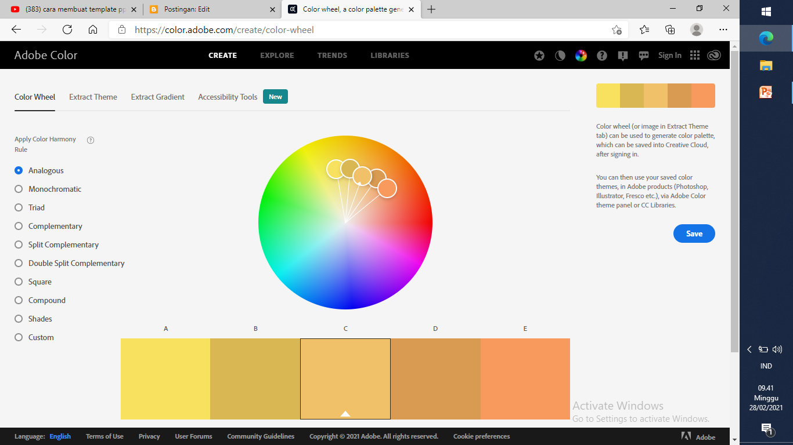Click the blue Save button
Screen dimensions: 793x445
click(x=694, y=234)
